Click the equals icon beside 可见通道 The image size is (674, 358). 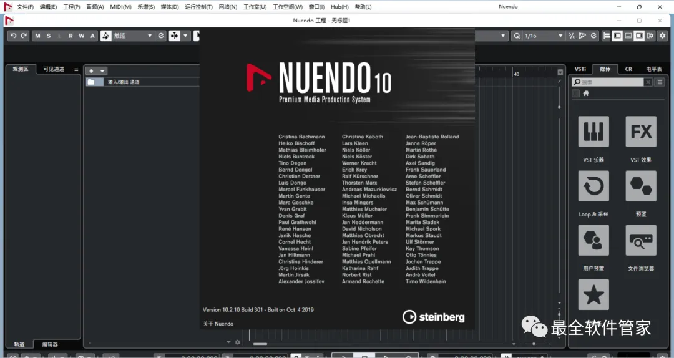click(76, 69)
